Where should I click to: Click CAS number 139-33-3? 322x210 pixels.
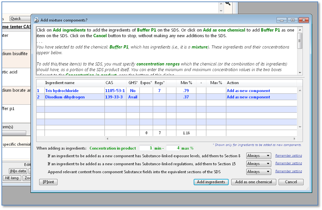[114, 97]
